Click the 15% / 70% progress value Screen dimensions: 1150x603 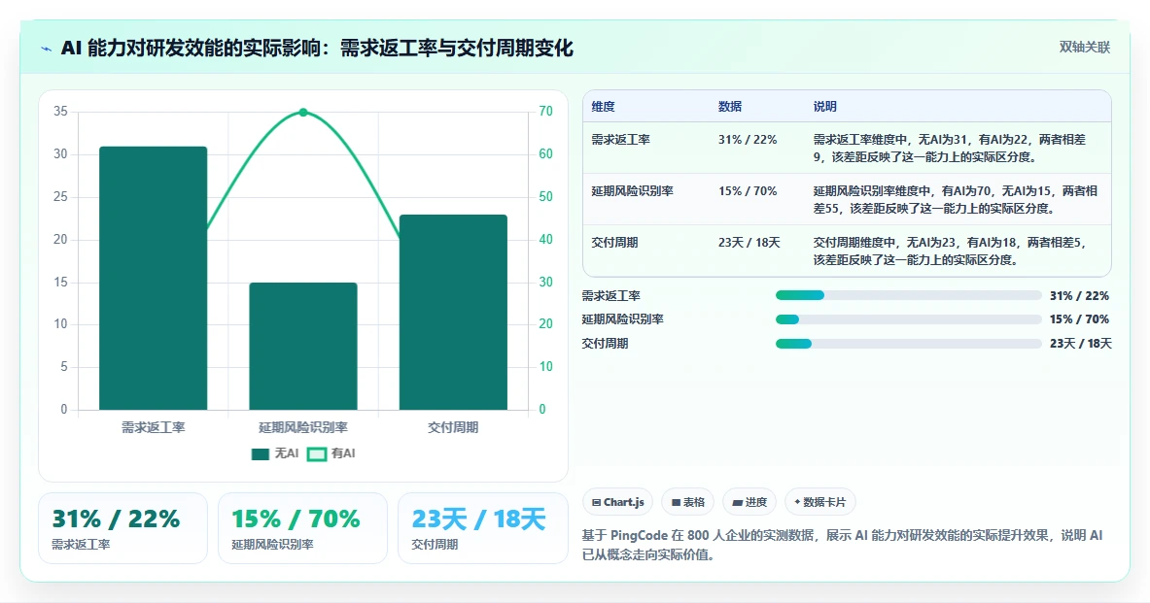point(1079,319)
